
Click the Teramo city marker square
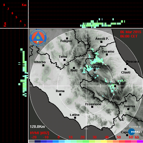(107, 55)
